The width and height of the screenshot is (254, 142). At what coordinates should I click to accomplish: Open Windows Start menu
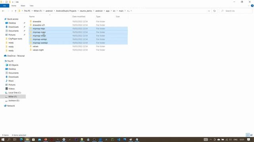(x=3, y=140)
